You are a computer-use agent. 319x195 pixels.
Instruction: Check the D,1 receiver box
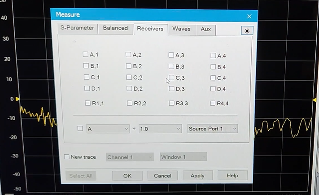(87, 88)
